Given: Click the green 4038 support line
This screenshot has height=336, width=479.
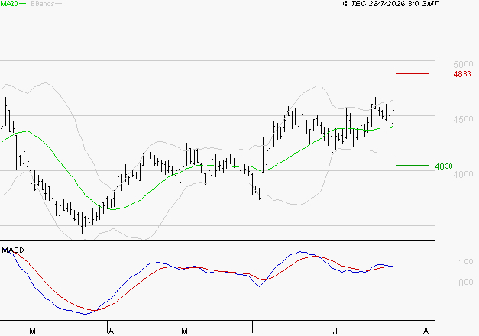Looking at the screenshot, I should (413, 166).
